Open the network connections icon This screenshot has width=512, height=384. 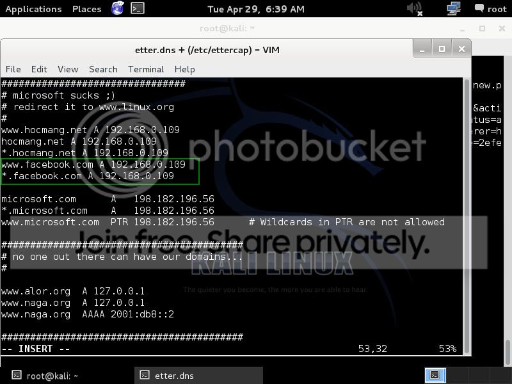click(x=454, y=8)
